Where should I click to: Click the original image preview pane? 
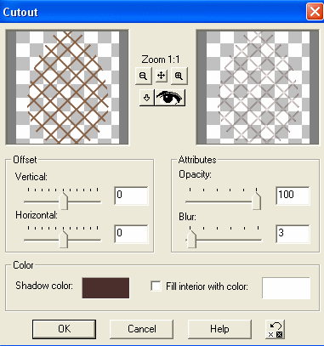67,88
